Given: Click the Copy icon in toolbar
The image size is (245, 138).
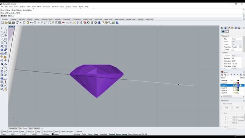Looking at the screenshot, I should click(x=24, y=23).
